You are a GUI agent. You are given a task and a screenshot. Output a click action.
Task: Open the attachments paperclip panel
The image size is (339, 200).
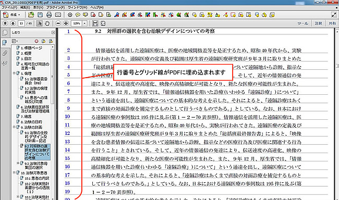pos(5,53)
